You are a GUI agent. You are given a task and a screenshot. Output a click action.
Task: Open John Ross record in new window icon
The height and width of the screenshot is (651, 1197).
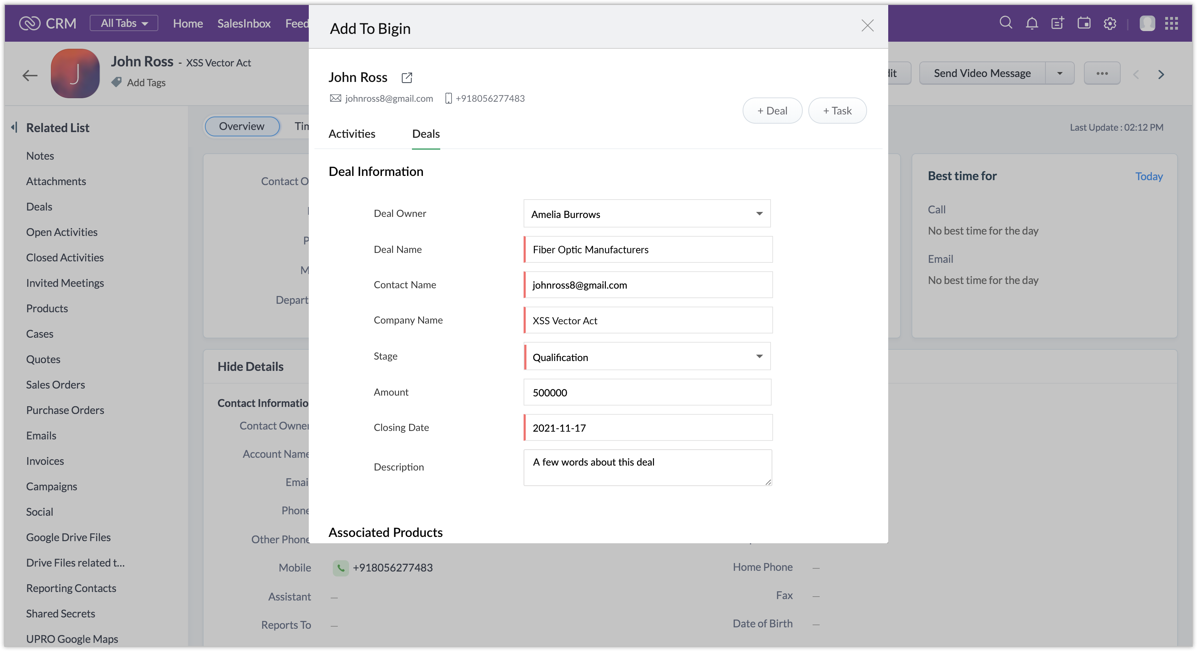click(x=407, y=78)
